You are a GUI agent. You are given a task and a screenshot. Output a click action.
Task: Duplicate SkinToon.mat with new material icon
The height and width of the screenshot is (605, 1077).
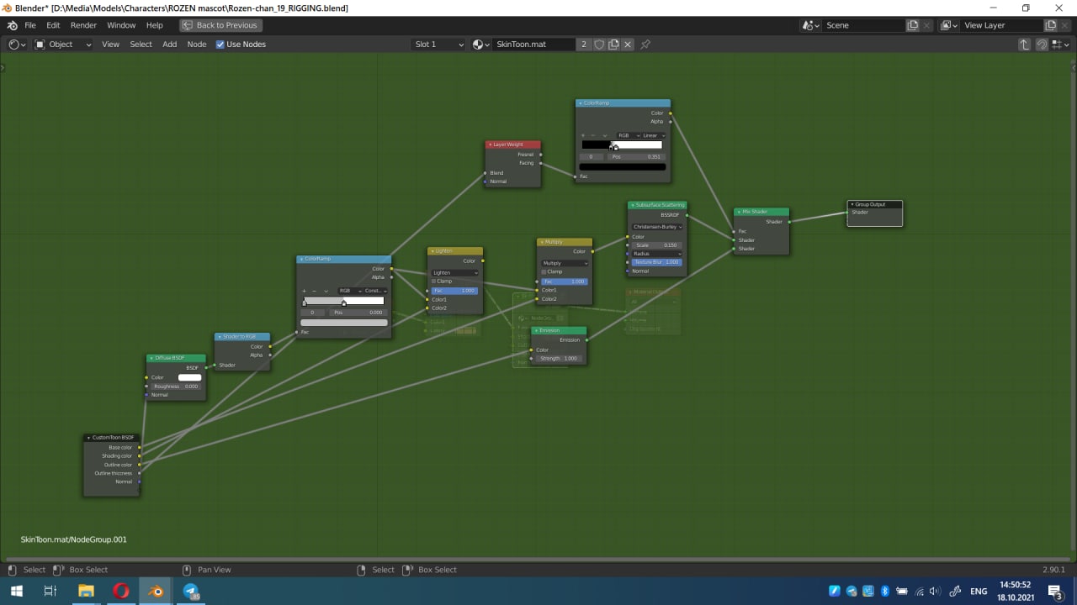click(613, 45)
